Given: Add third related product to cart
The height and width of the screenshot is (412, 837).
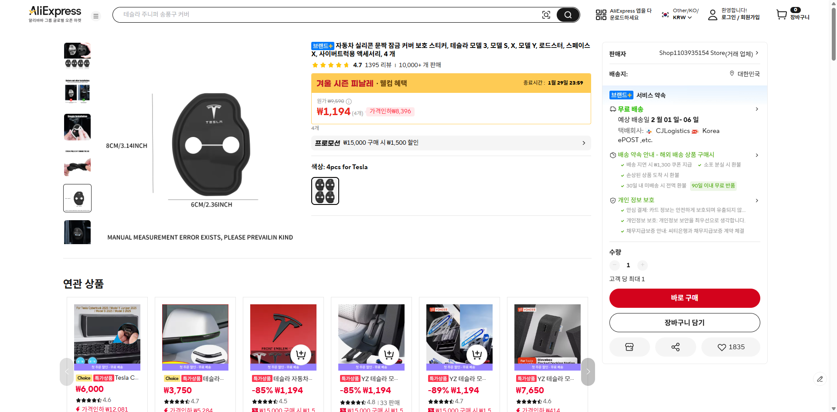Looking at the screenshot, I should (301, 355).
